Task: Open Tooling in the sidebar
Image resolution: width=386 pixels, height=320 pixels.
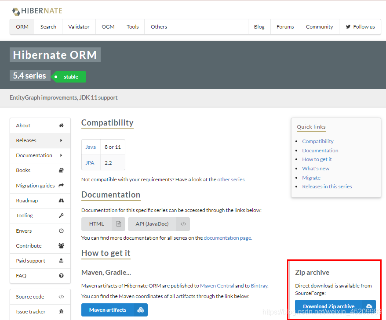Action: point(40,216)
